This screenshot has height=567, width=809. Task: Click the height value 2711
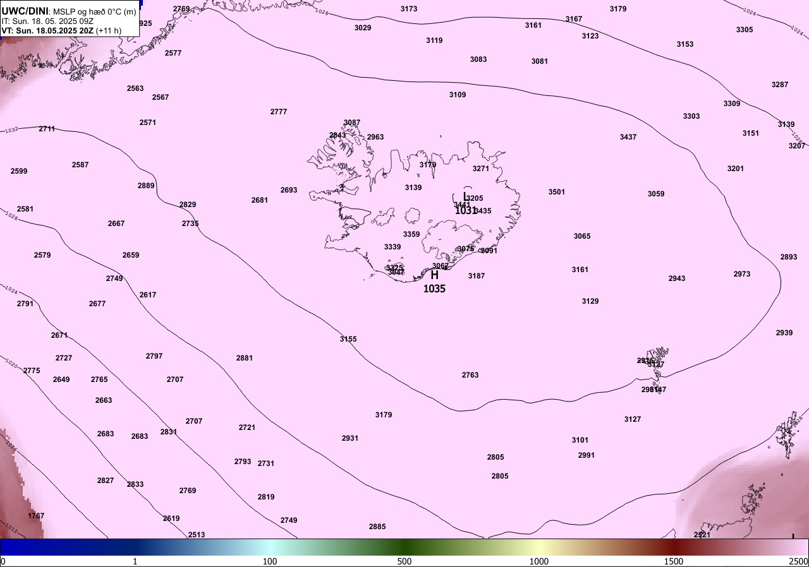click(x=47, y=129)
